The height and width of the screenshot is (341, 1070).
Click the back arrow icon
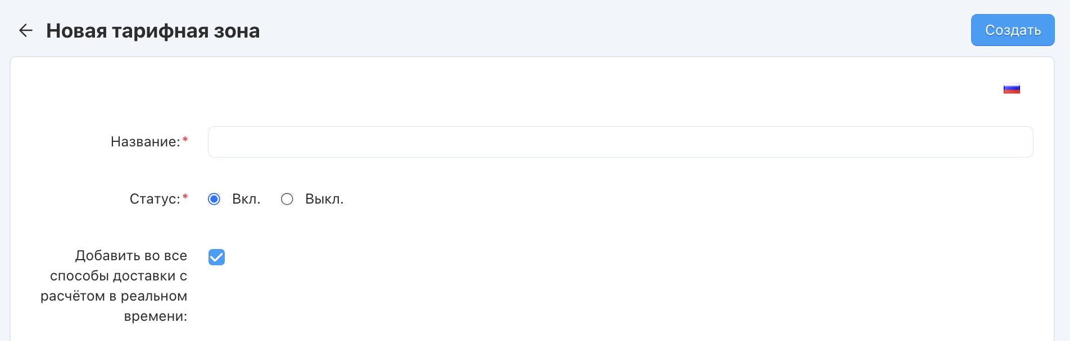[x=26, y=30]
